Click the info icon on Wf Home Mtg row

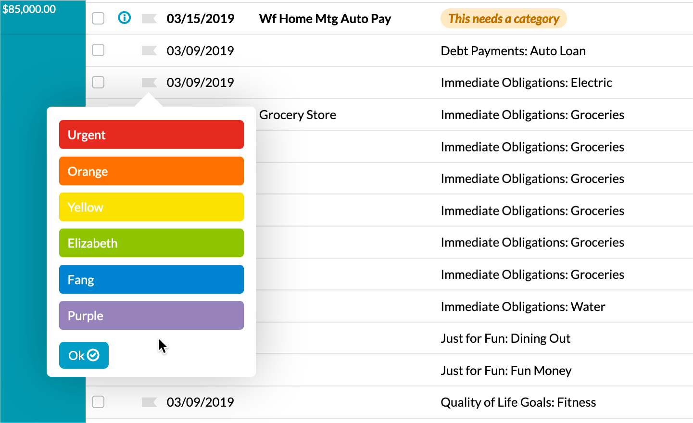click(125, 18)
